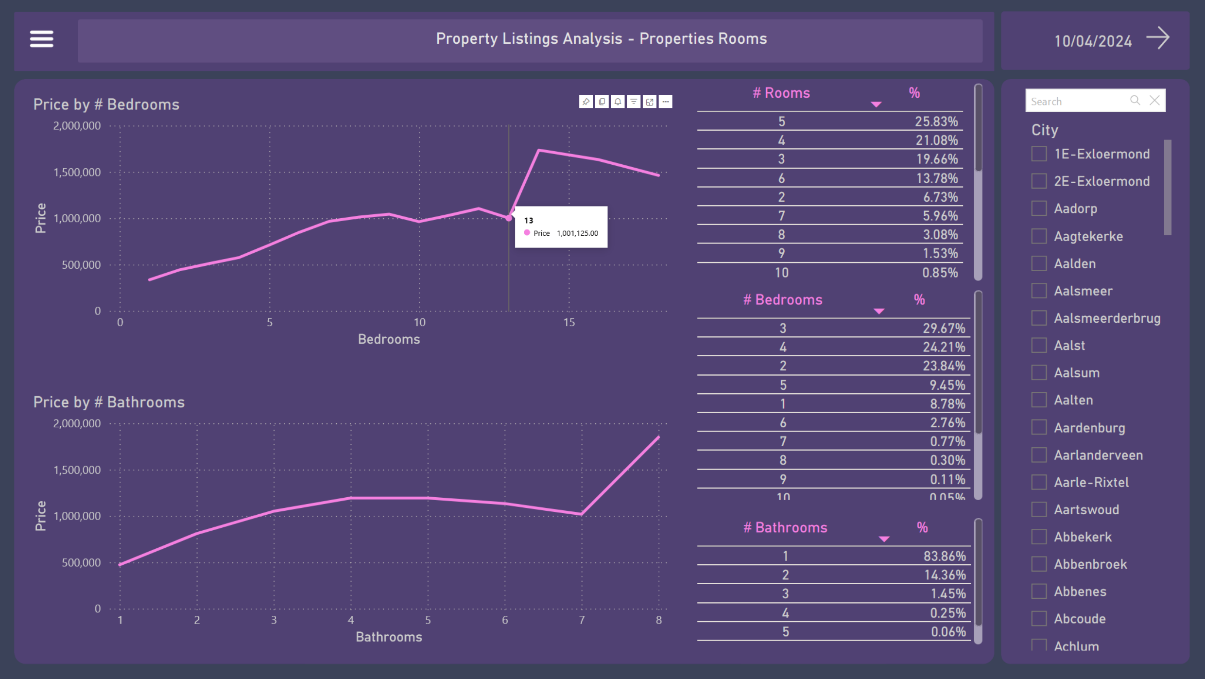Enable the Aardenburg filter checkbox
The image size is (1205, 679).
coord(1039,427)
